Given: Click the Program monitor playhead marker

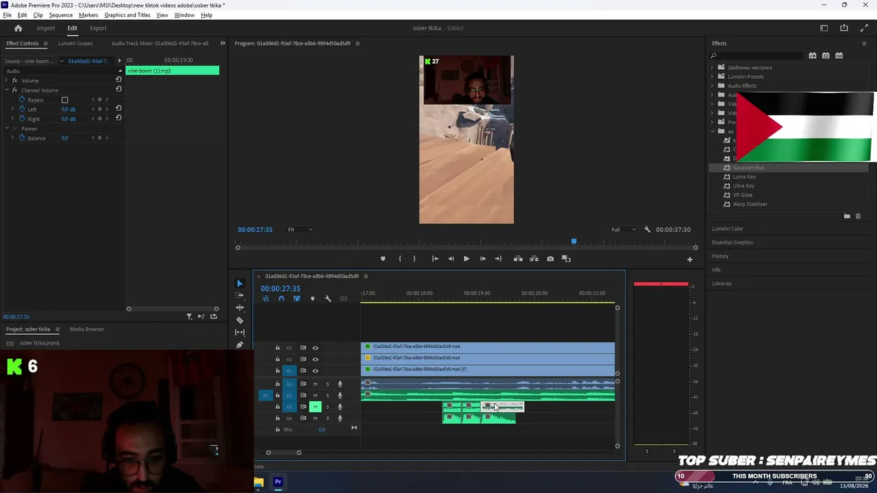Looking at the screenshot, I should tap(574, 241).
